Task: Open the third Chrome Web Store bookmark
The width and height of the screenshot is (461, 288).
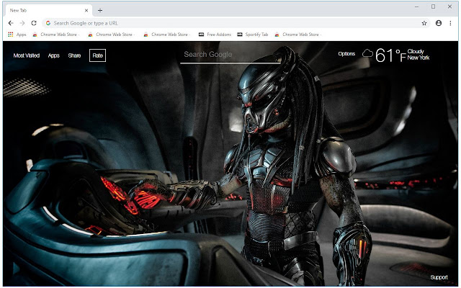Action: (166, 35)
